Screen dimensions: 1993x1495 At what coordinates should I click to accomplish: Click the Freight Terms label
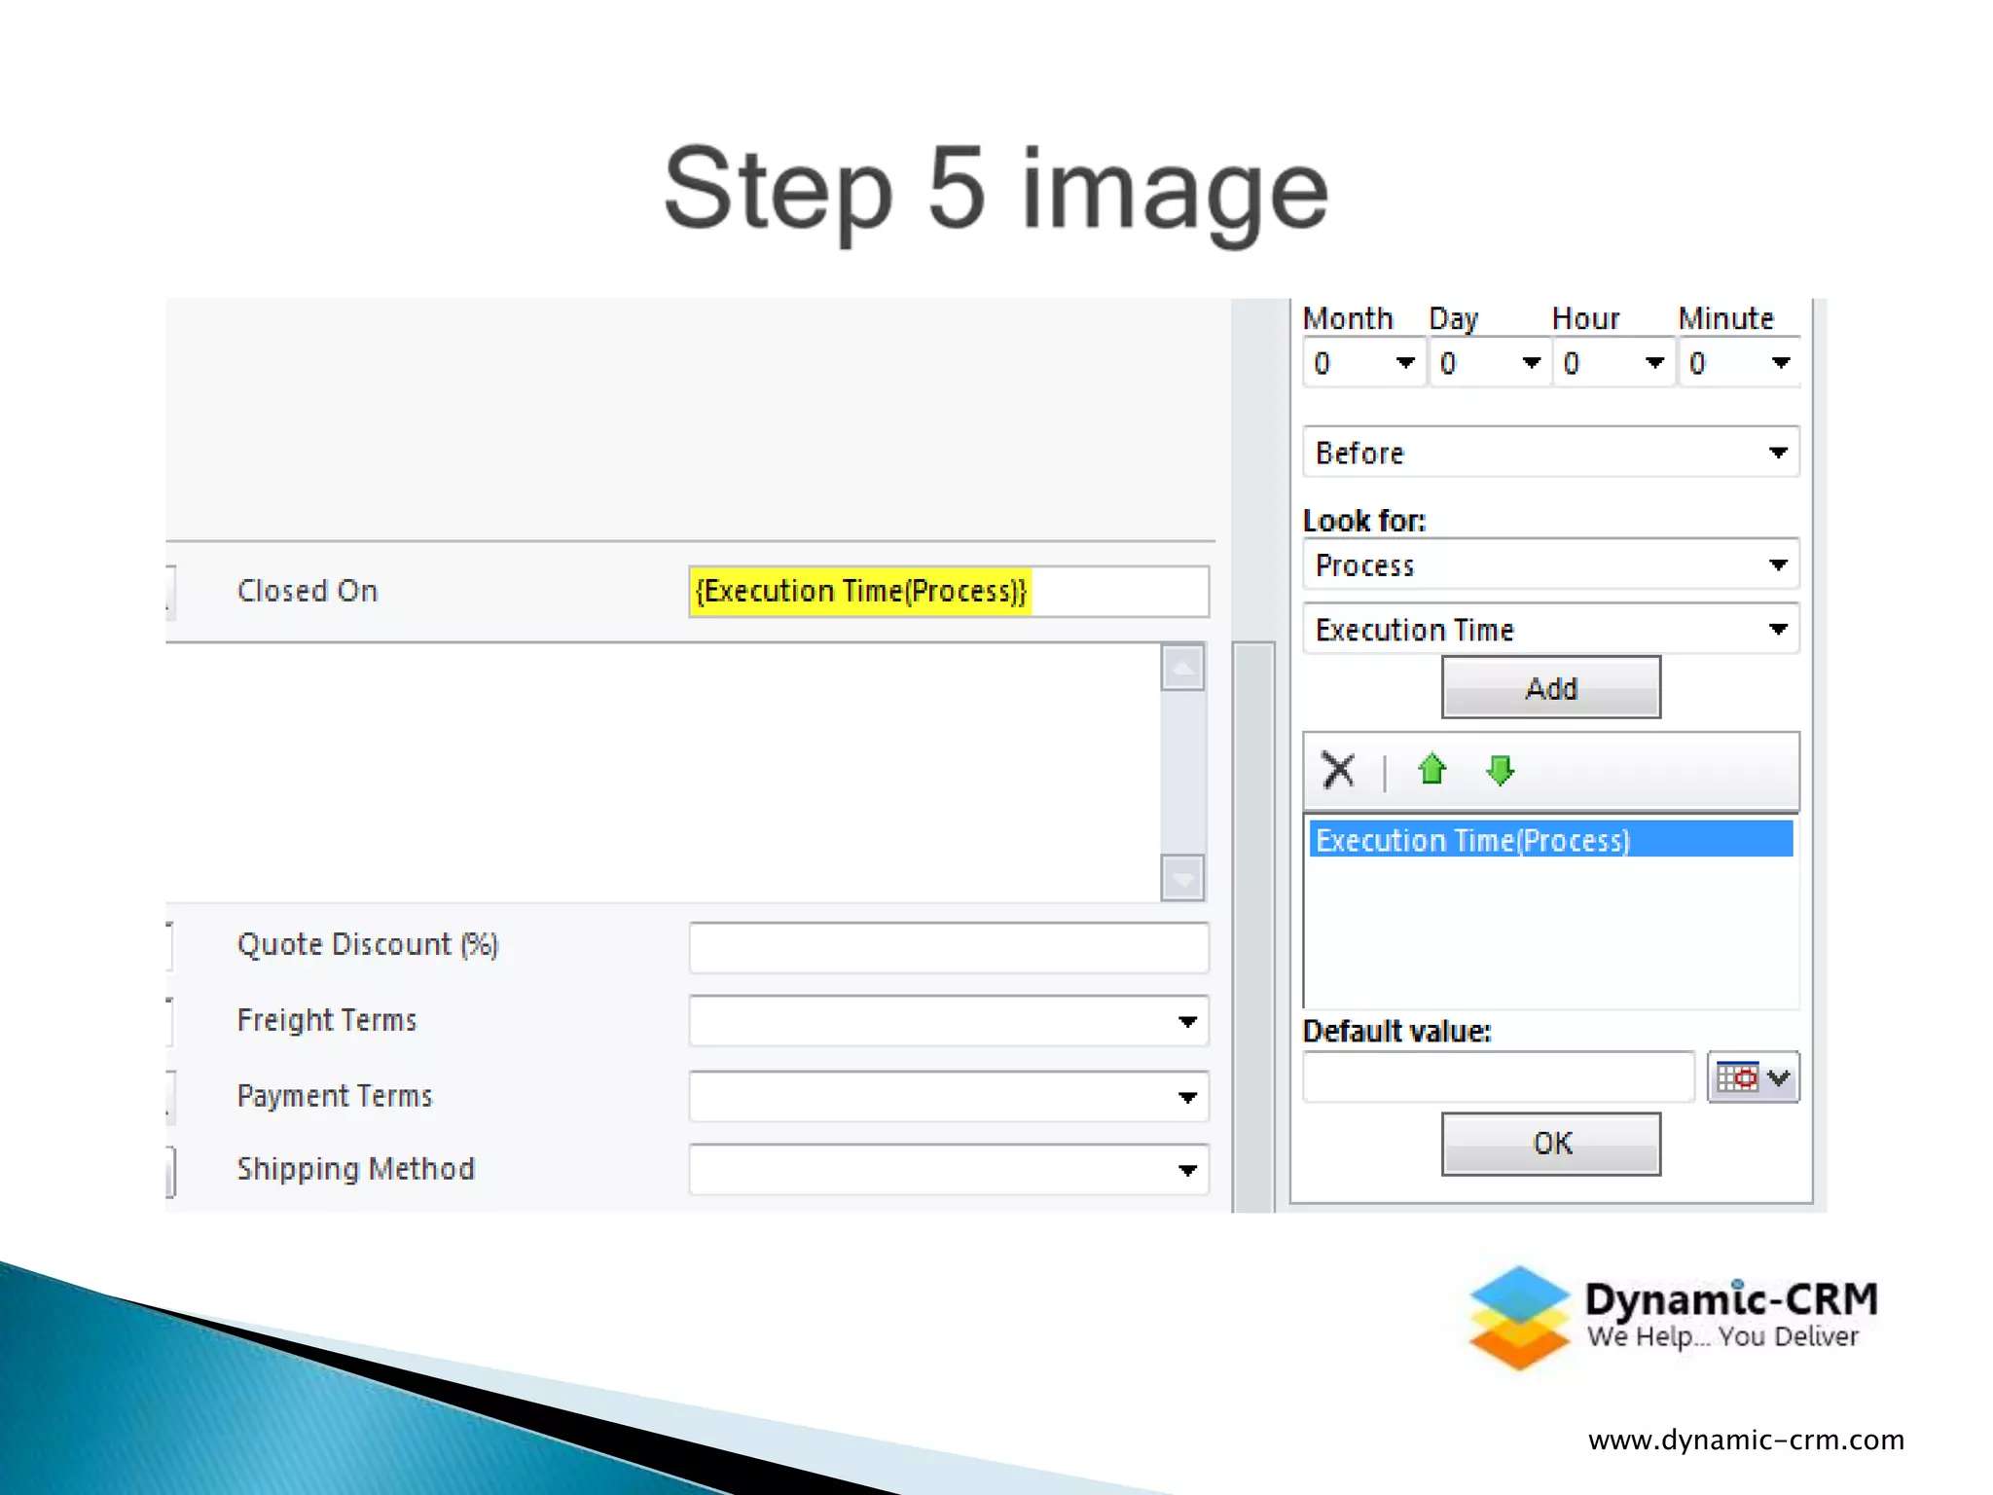click(x=327, y=1020)
